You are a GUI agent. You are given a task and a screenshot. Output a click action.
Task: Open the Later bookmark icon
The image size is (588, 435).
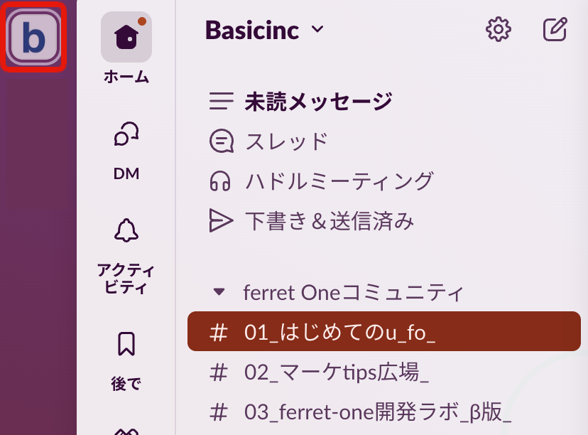click(126, 345)
